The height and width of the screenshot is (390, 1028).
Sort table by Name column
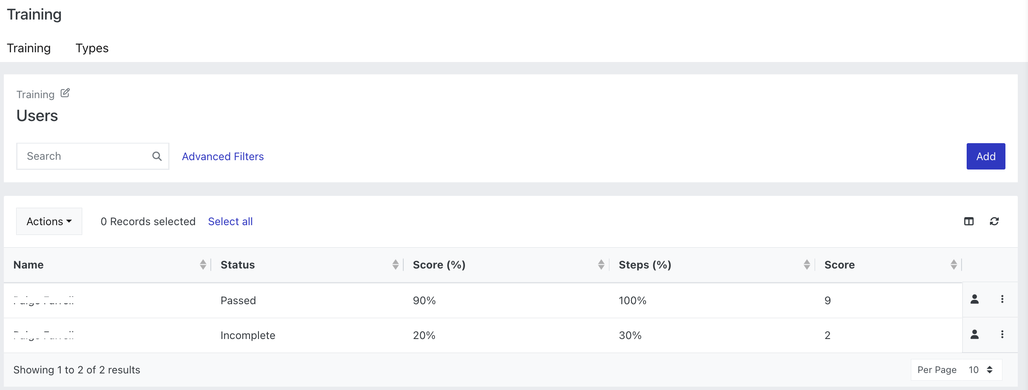[x=203, y=265]
